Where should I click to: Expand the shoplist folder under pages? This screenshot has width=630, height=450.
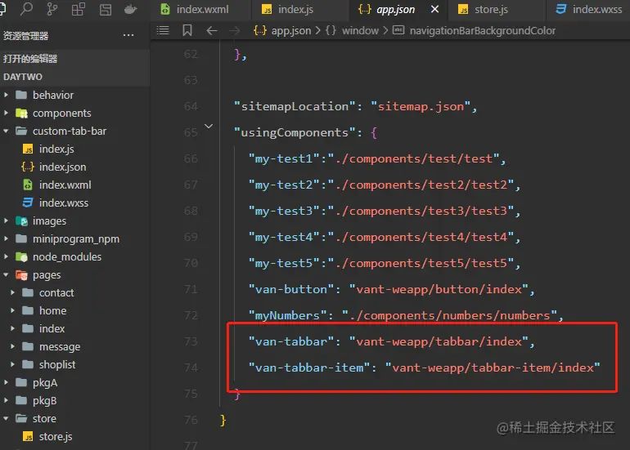[12, 364]
